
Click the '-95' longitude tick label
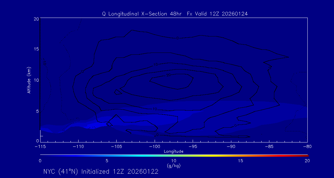193,147
